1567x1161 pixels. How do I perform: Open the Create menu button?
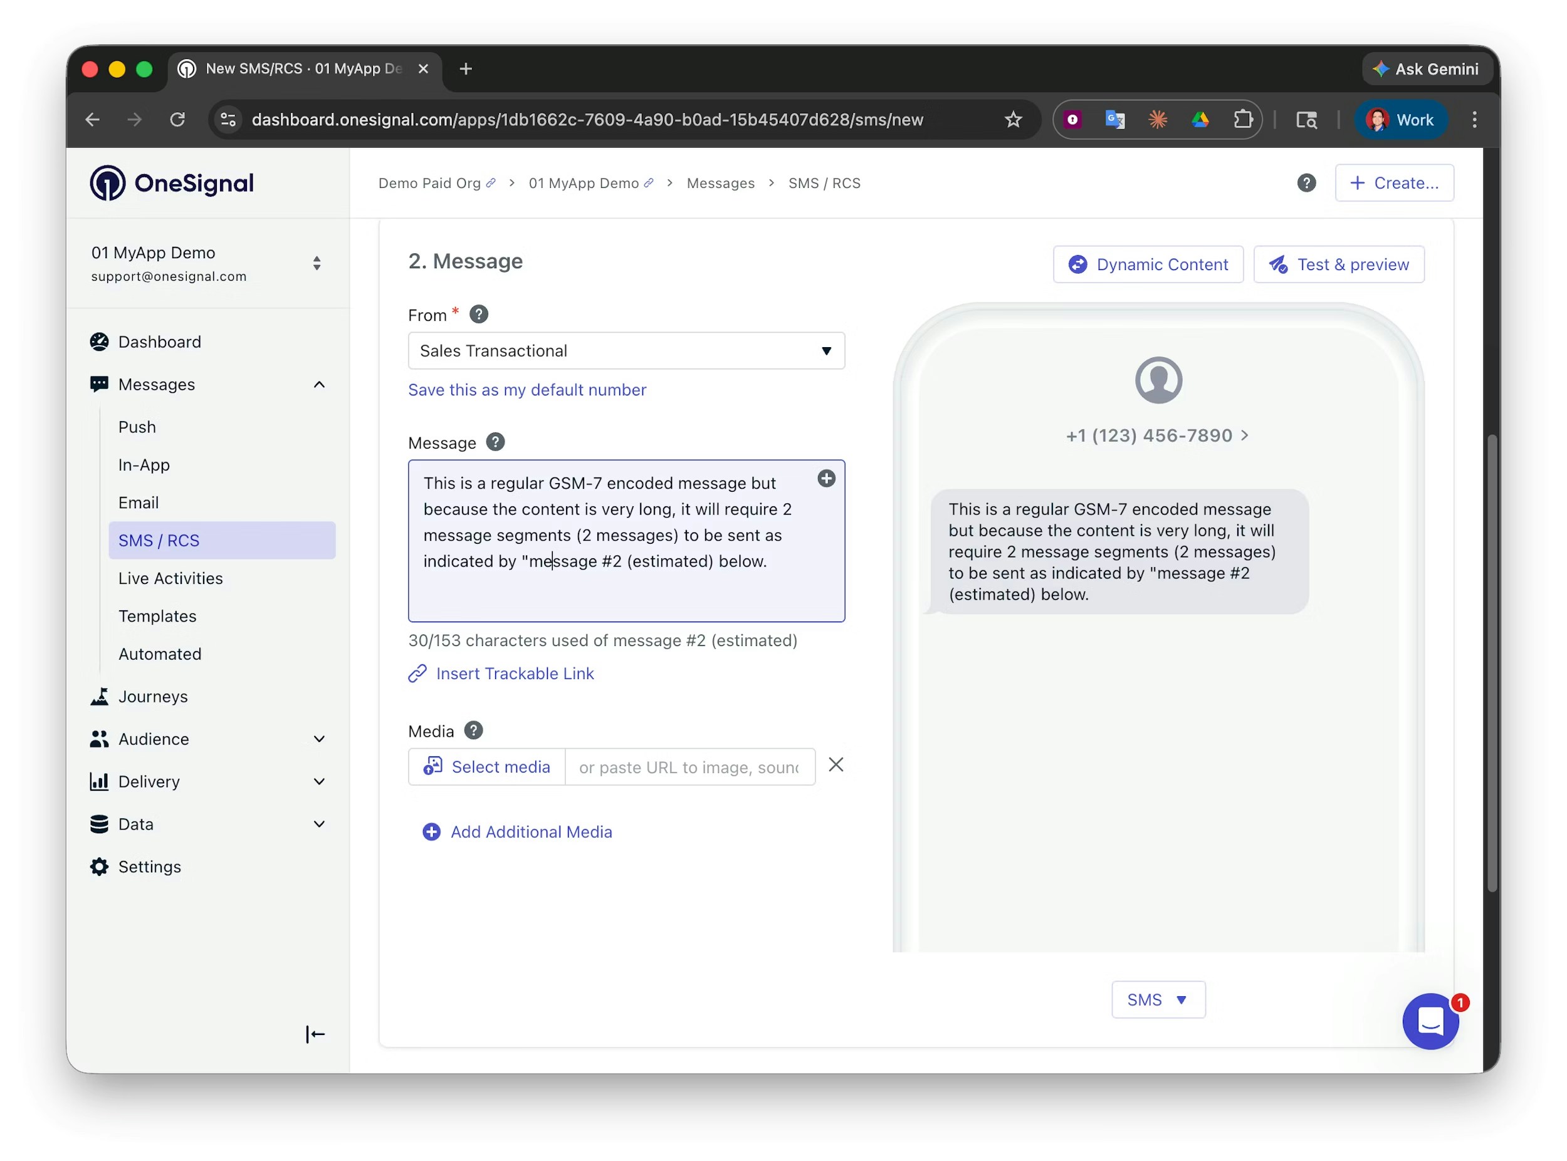click(1394, 183)
